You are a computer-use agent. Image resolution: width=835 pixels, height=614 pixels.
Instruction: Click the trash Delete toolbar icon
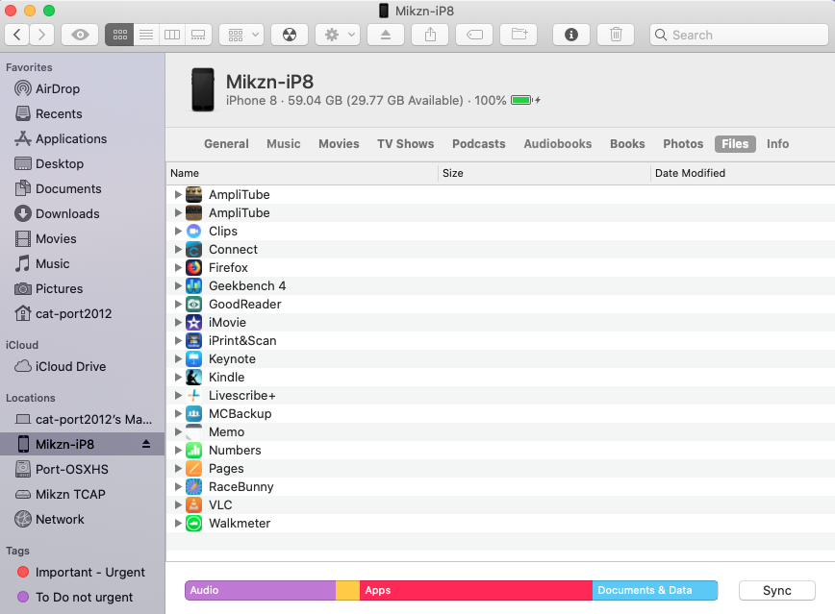click(616, 35)
